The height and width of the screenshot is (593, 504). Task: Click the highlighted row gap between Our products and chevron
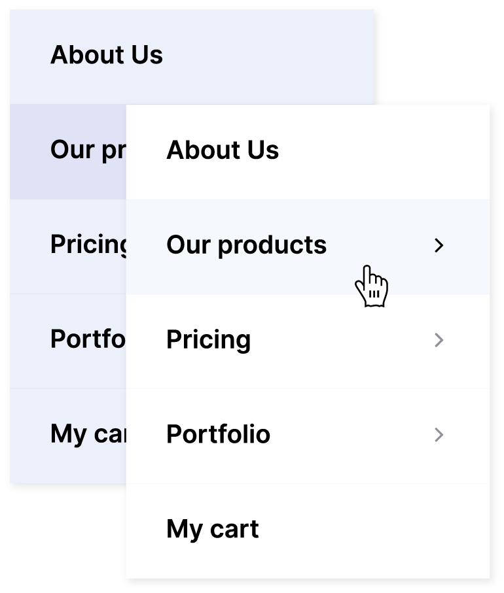click(x=380, y=245)
